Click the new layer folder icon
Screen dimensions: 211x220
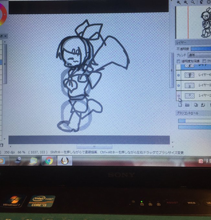pyautogui.click(x=187, y=105)
